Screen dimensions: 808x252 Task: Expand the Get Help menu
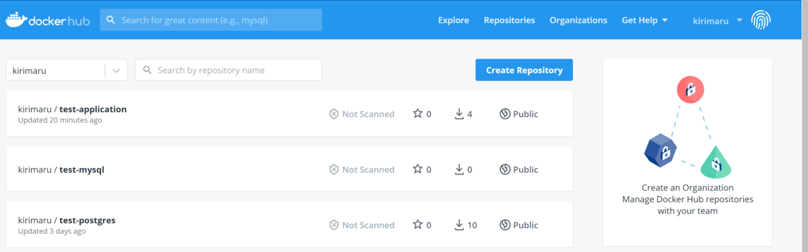pos(644,20)
